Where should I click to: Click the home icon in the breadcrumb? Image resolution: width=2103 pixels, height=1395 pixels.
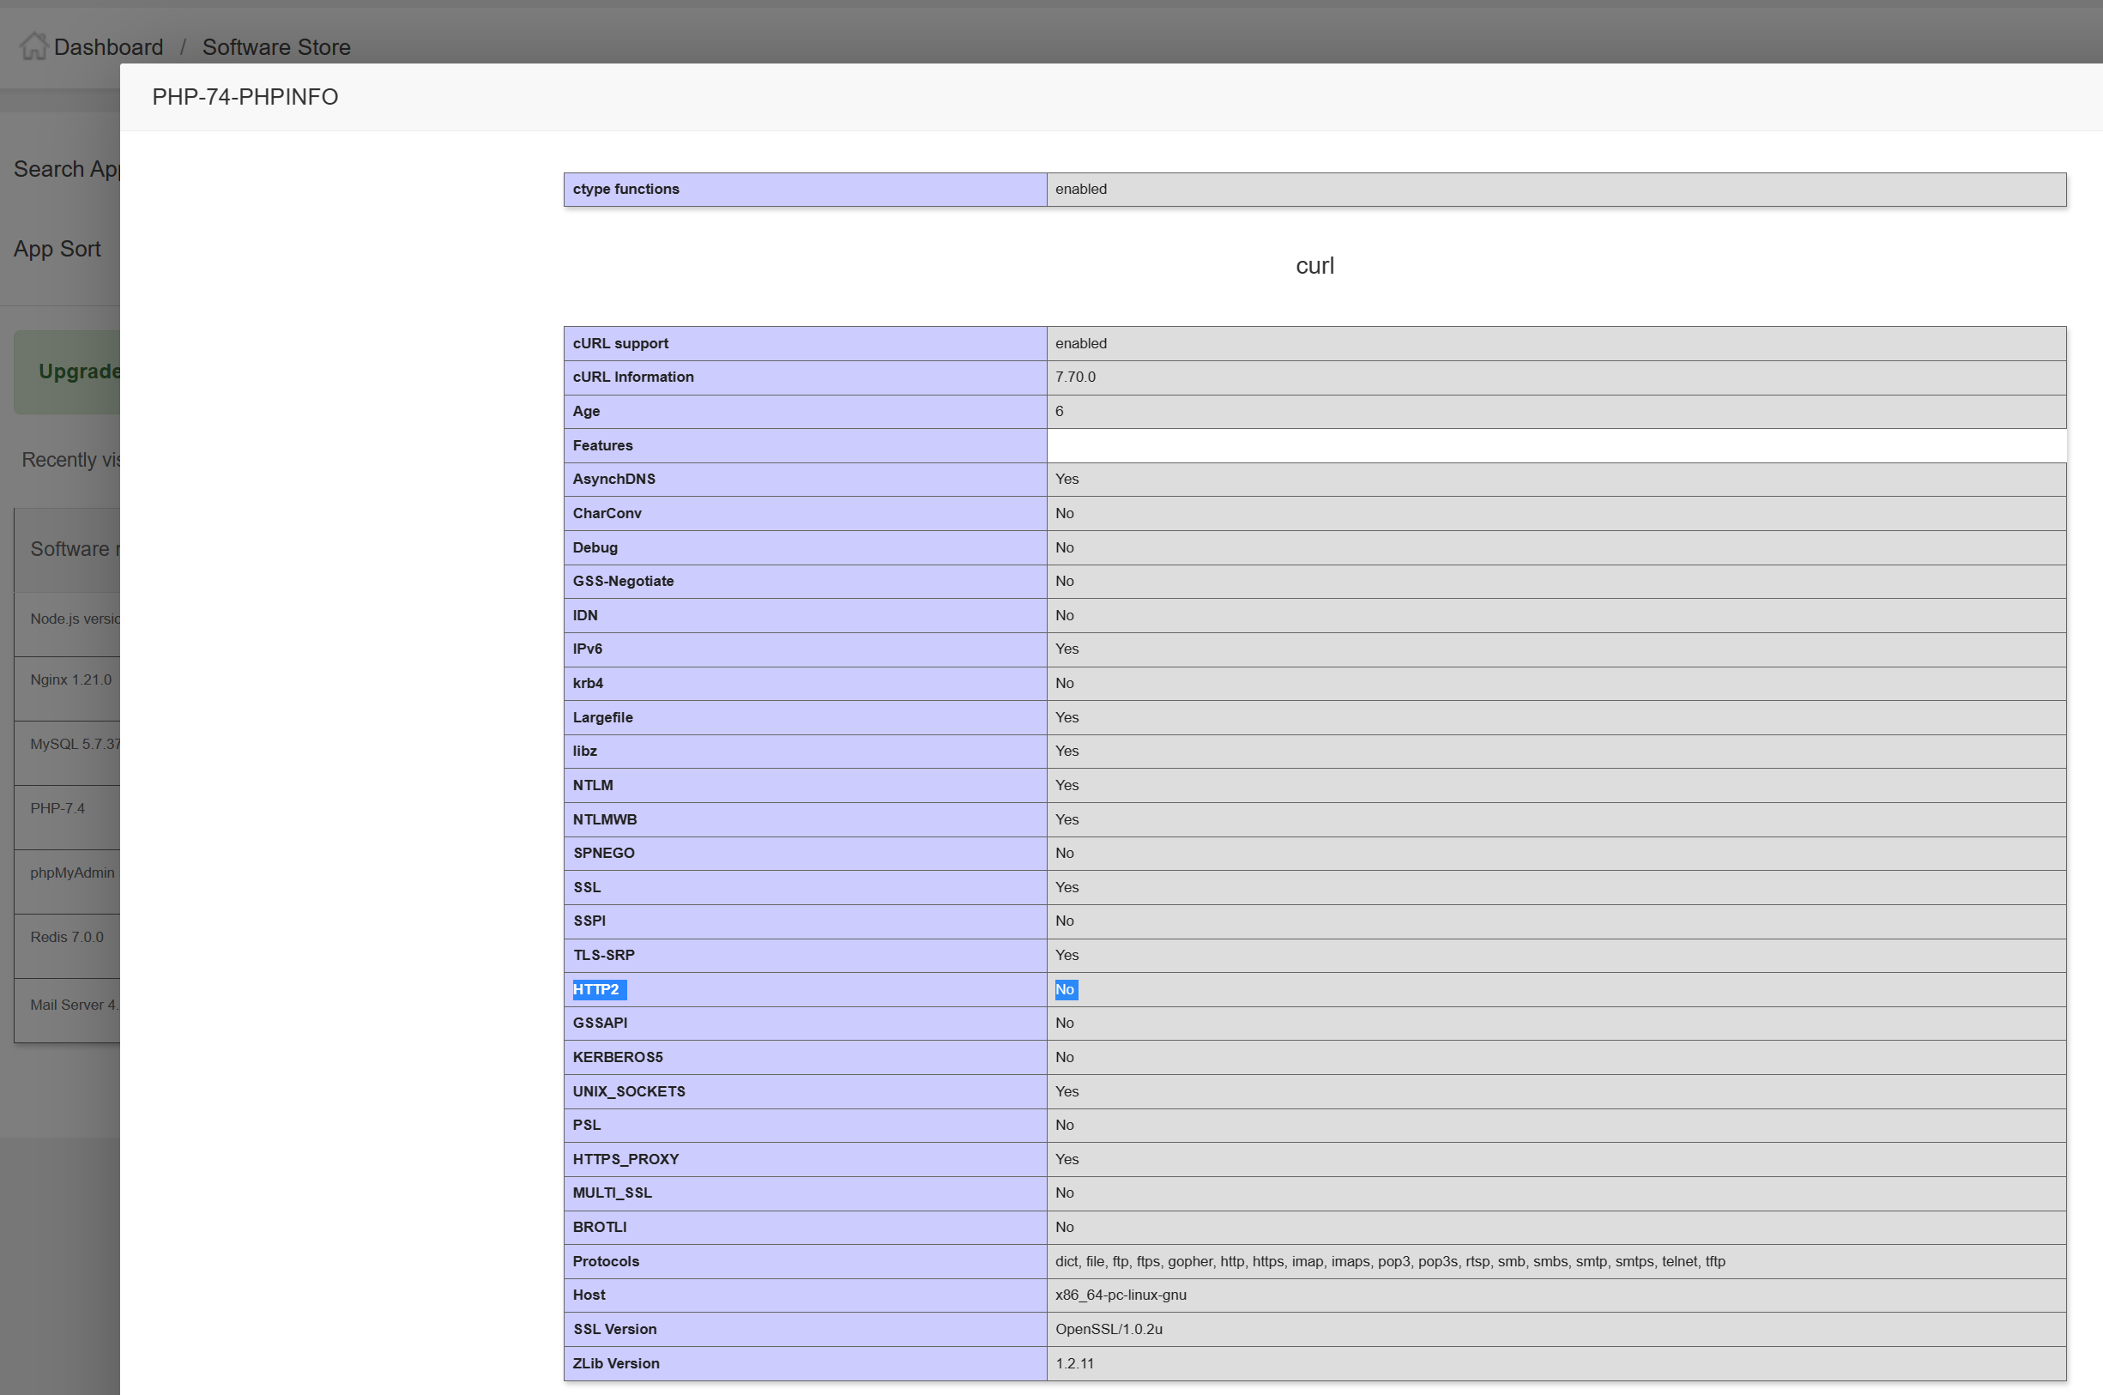[33, 45]
